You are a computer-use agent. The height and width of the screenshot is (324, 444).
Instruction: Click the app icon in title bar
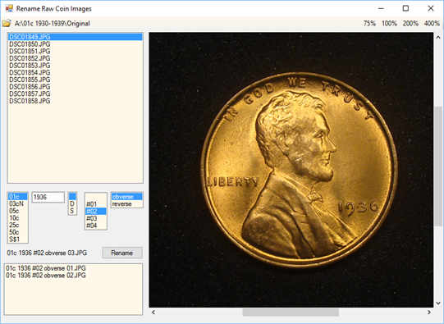[9, 8]
